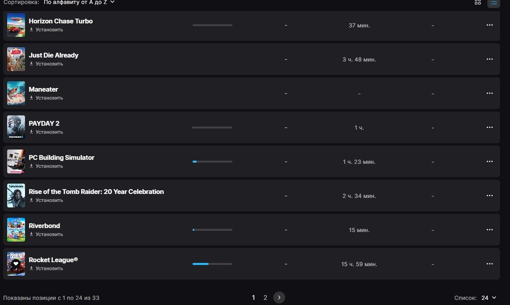The width and height of the screenshot is (510, 305).
Task: Select page 1 in pagination
Action: tap(253, 297)
